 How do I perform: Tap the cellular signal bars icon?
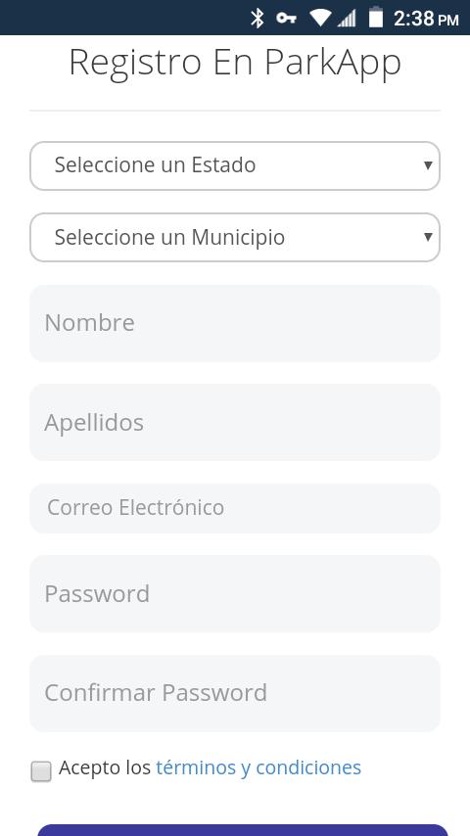coord(347,19)
